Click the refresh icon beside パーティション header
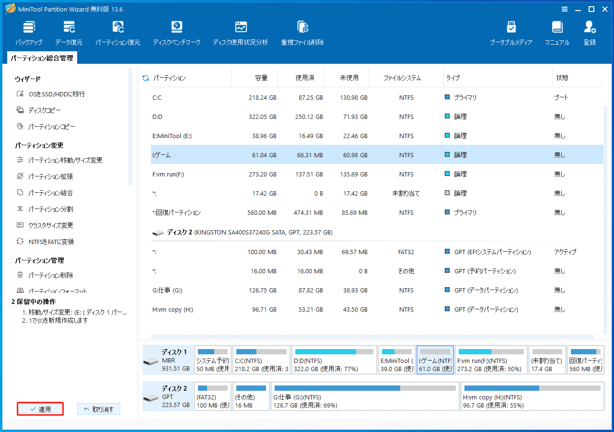Image resolution: width=614 pixels, height=432 pixels. 146,78
